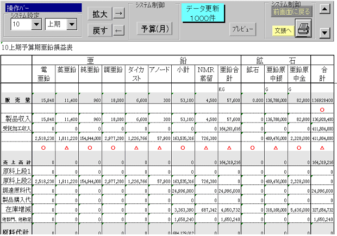Click the 亜鉛原中銀 column header
Screen dimensions: 337x236
276,74
